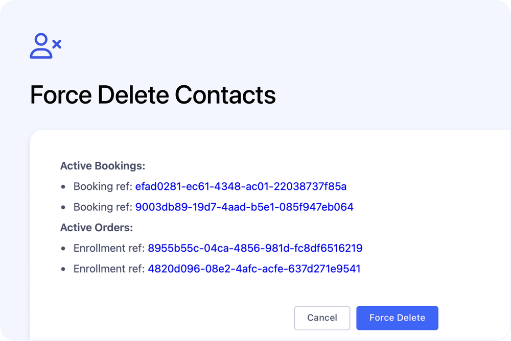This screenshot has height=341, width=511.
Task: Click the Booking ref label on second line
Action: point(102,207)
